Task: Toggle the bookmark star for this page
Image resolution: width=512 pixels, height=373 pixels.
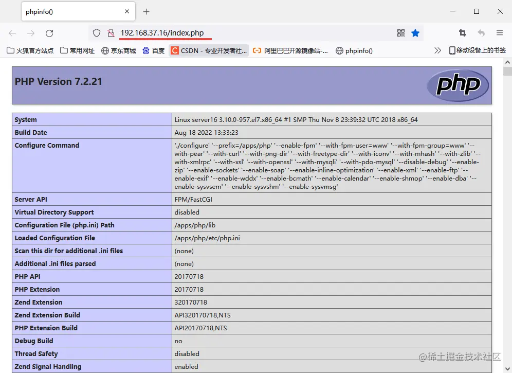Action: (415, 33)
